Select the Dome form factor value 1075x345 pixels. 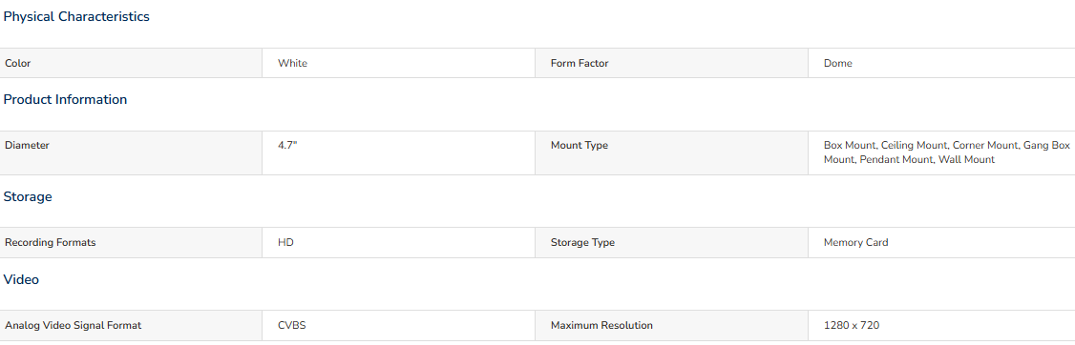838,63
